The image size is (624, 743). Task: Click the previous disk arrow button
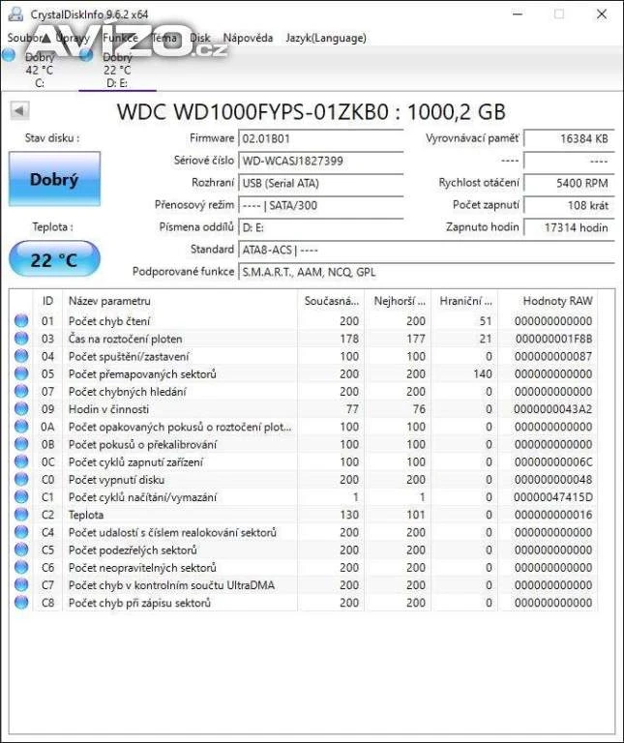[18, 110]
